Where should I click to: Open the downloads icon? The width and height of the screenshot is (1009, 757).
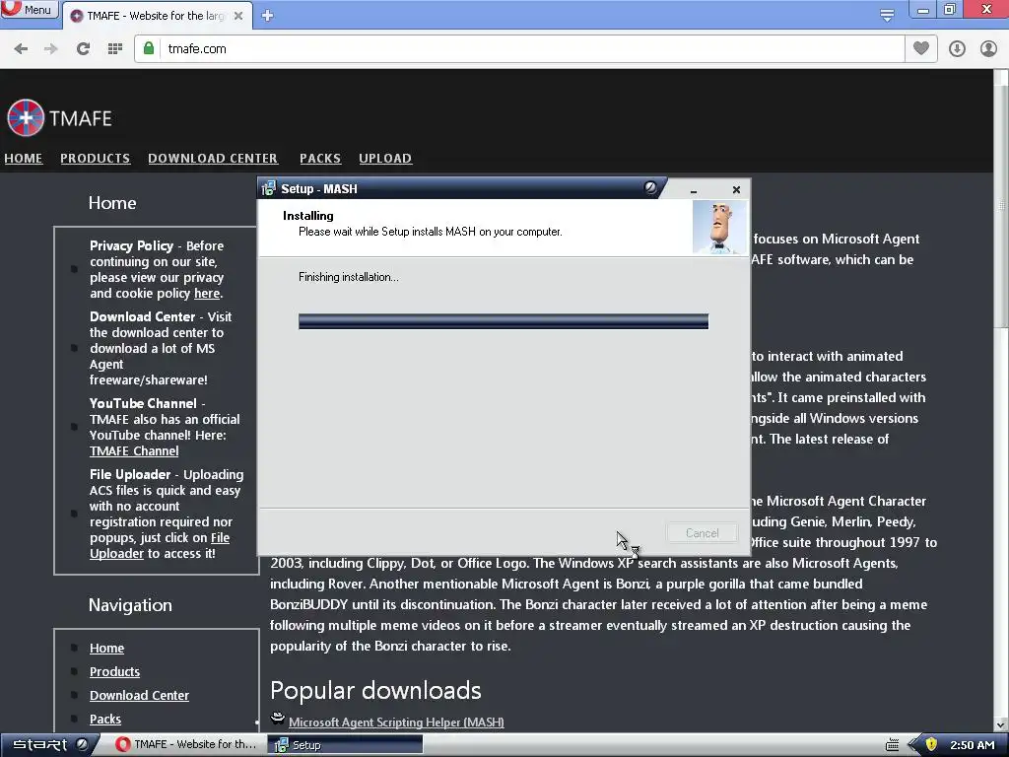(957, 49)
